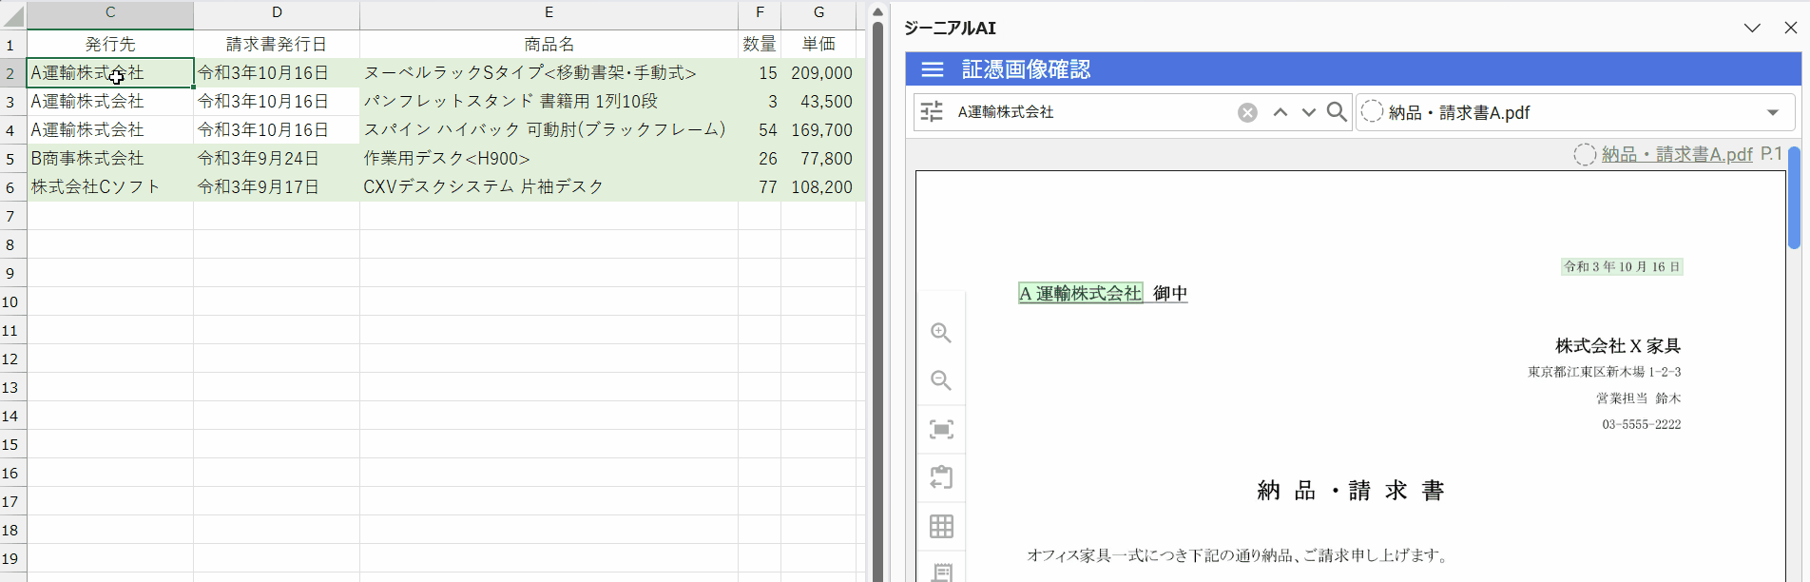Open the 納品・請求書A.pdf link
The height and width of the screenshot is (582, 1810).
[1677, 154]
